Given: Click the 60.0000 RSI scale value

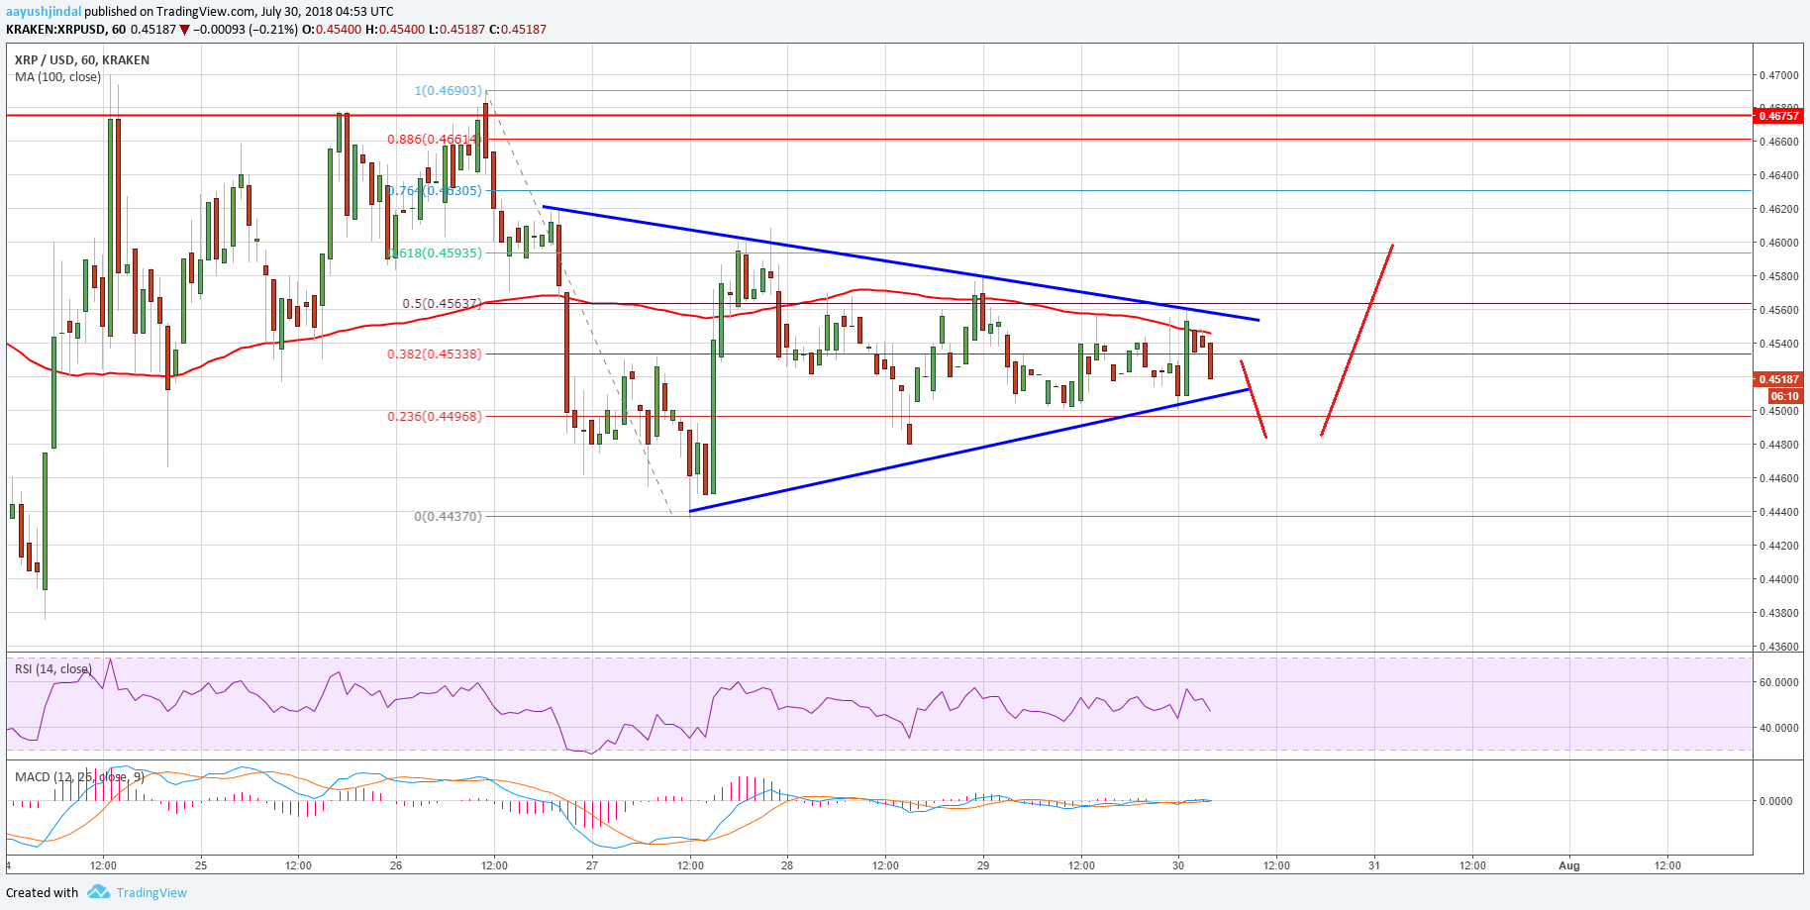Looking at the screenshot, I should pyautogui.click(x=1779, y=682).
